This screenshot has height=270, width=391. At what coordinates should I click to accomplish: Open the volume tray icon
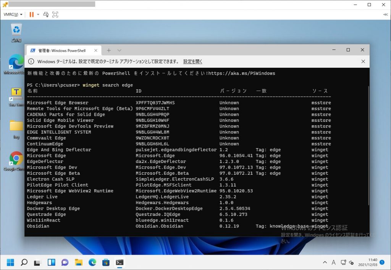351,262
